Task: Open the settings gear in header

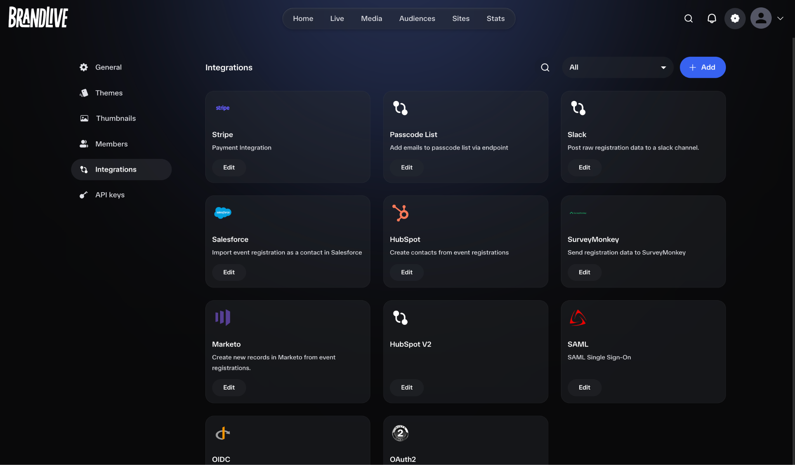Action: point(735,18)
